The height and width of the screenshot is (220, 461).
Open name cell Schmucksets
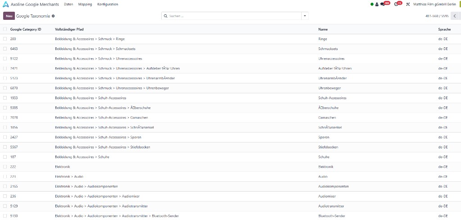pos(328,49)
